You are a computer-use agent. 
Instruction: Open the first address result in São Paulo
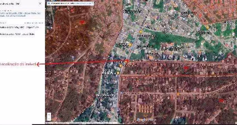[21, 14]
